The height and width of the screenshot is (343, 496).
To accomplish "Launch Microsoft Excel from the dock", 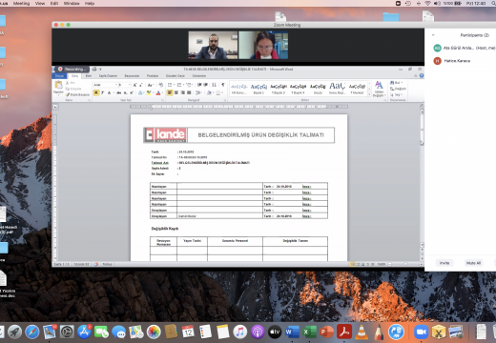I will [309, 333].
